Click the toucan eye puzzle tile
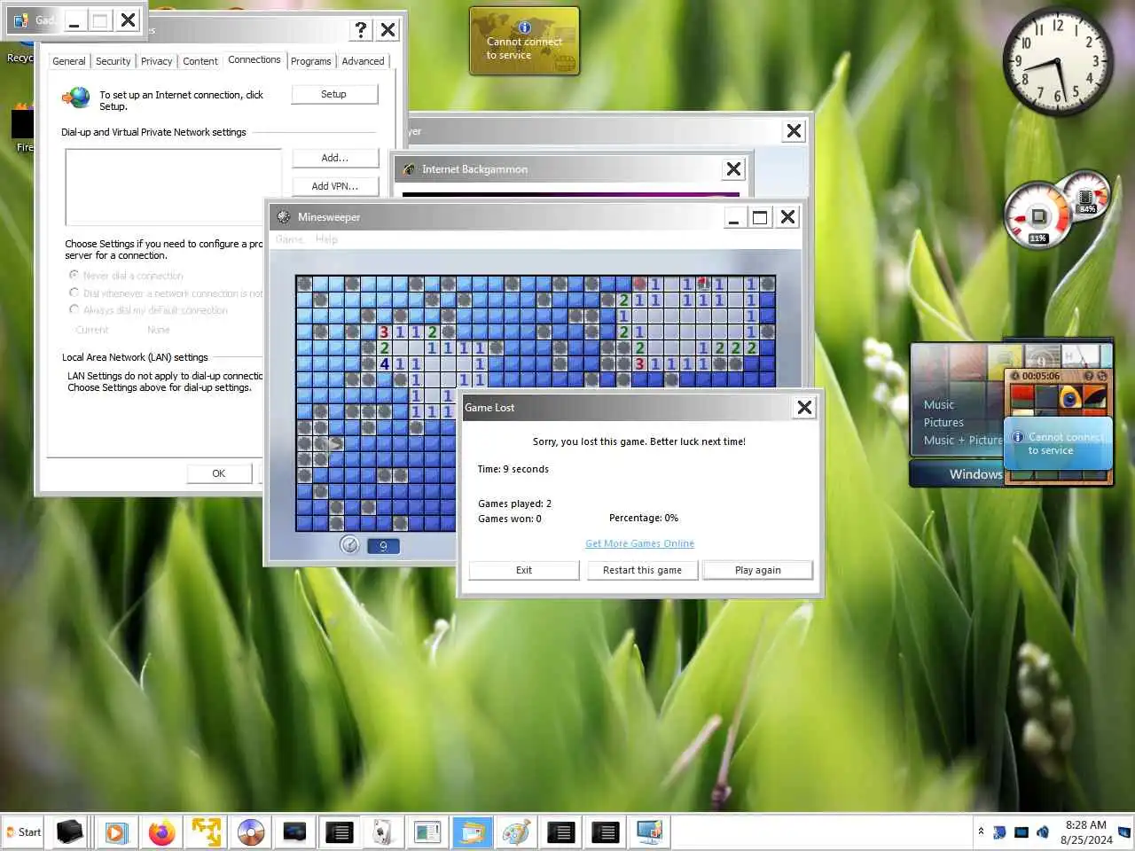 pos(1070,398)
